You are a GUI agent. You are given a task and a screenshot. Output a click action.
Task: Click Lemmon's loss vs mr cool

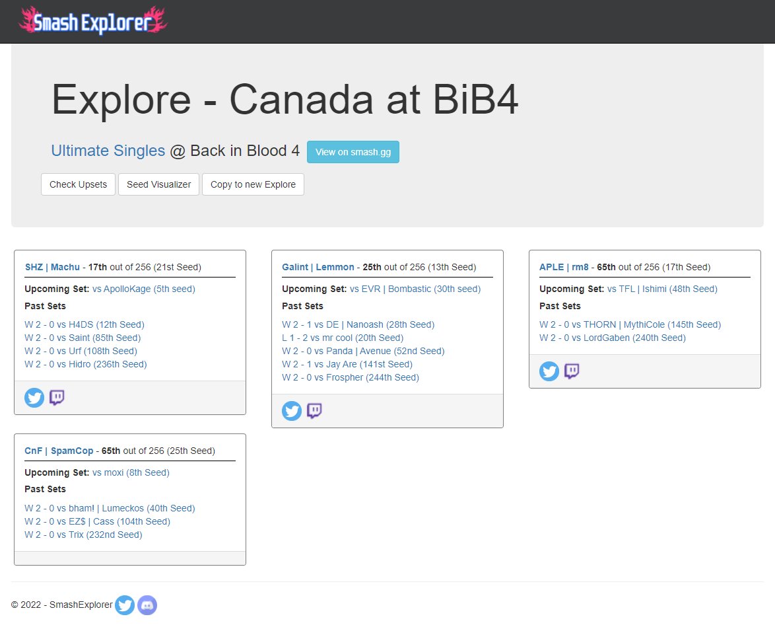(x=344, y=338)
